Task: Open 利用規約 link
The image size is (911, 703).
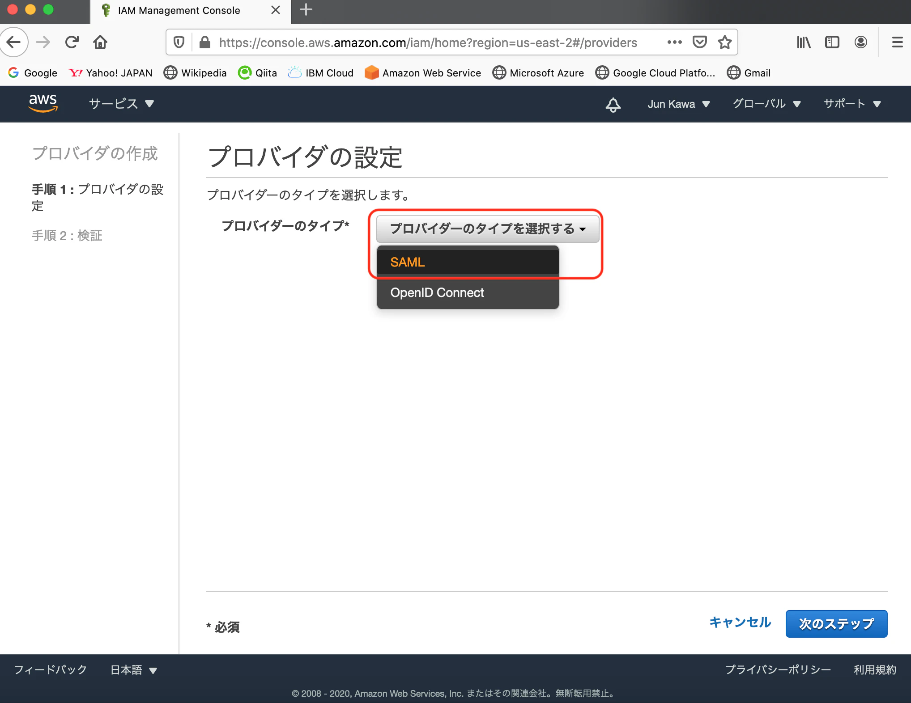Action: (x=875, y=669)
